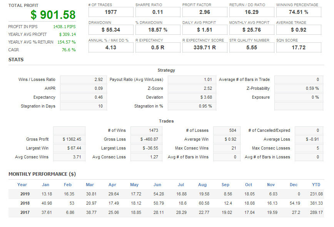334x227 pixels.
Task: Click 2018 August value 60.58
Action: (204, 203)
